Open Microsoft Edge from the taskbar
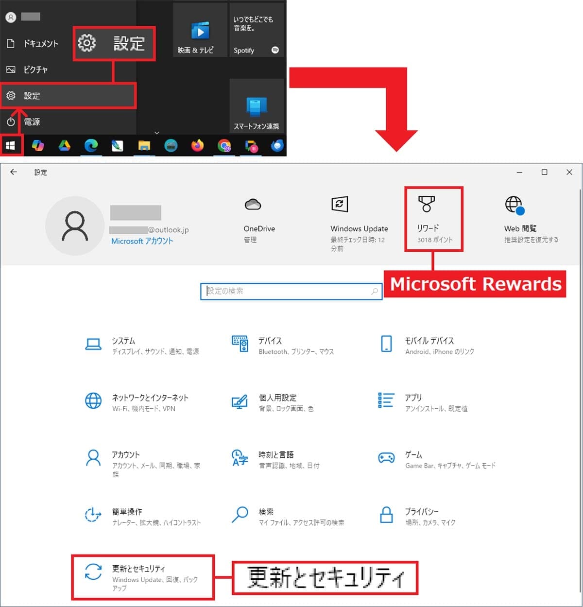Screen dimensions: 583x607 click(91, 145)
